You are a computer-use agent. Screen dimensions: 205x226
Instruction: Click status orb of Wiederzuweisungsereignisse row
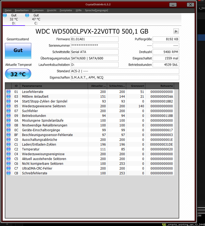pyautogui.click(x=9, y=154)
